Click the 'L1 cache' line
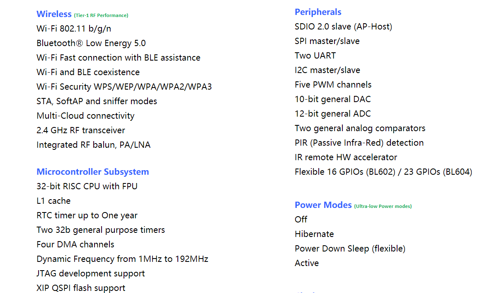This screenshot has width=487, height=293. pyautogui.click(x=53, y=200)
